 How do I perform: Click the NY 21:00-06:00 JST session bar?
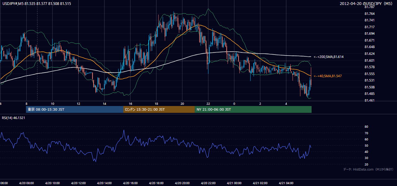point(253,109)
